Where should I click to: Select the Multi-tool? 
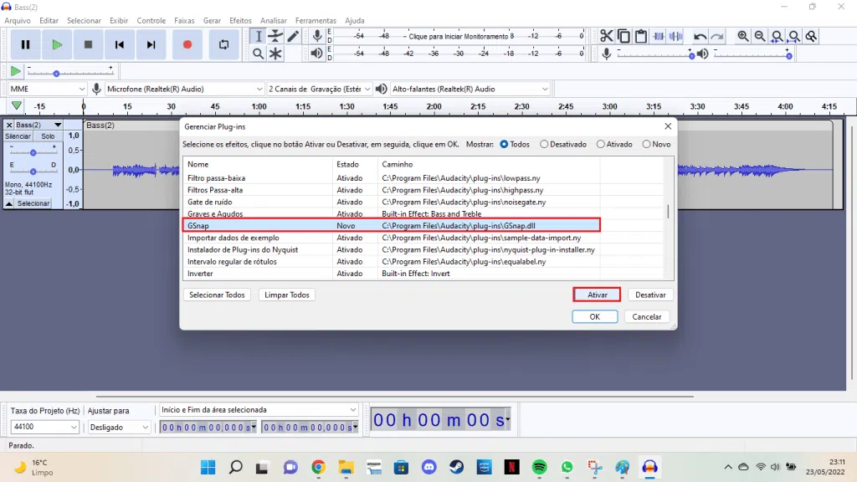pos(276,53)
